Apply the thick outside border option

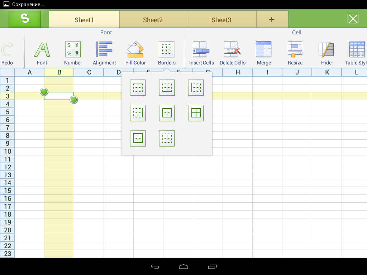[x=138, y=138]
